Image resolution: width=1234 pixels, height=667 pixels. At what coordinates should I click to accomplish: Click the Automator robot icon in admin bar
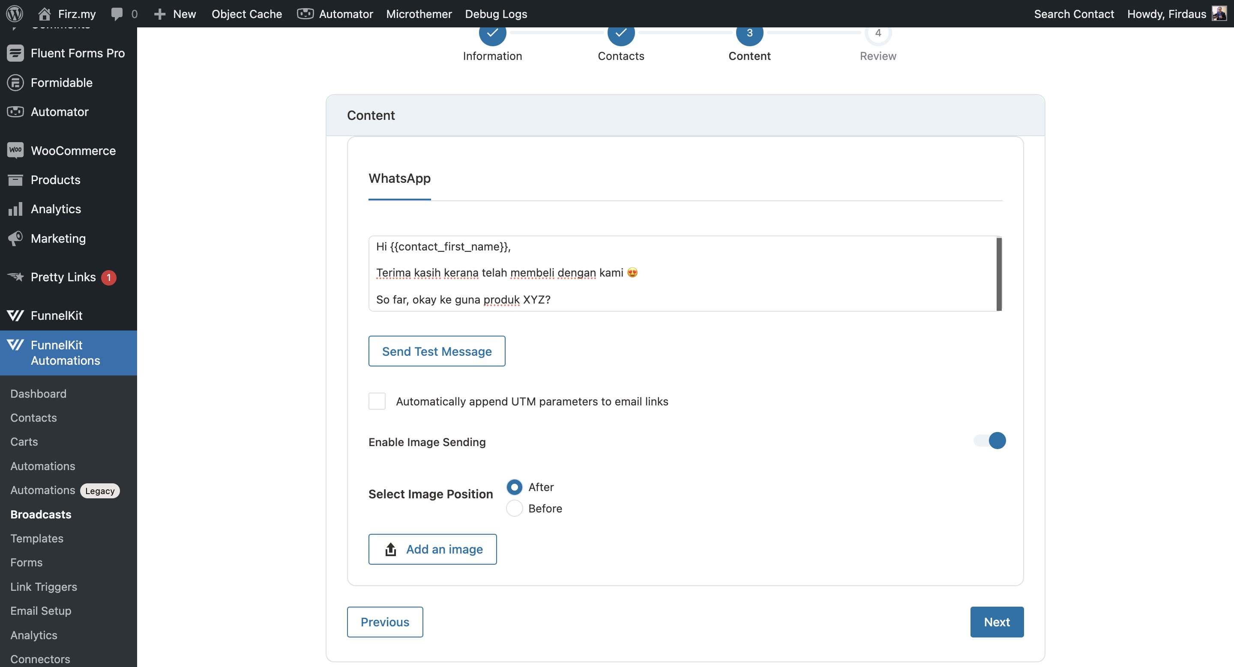[x=305, y=14]
